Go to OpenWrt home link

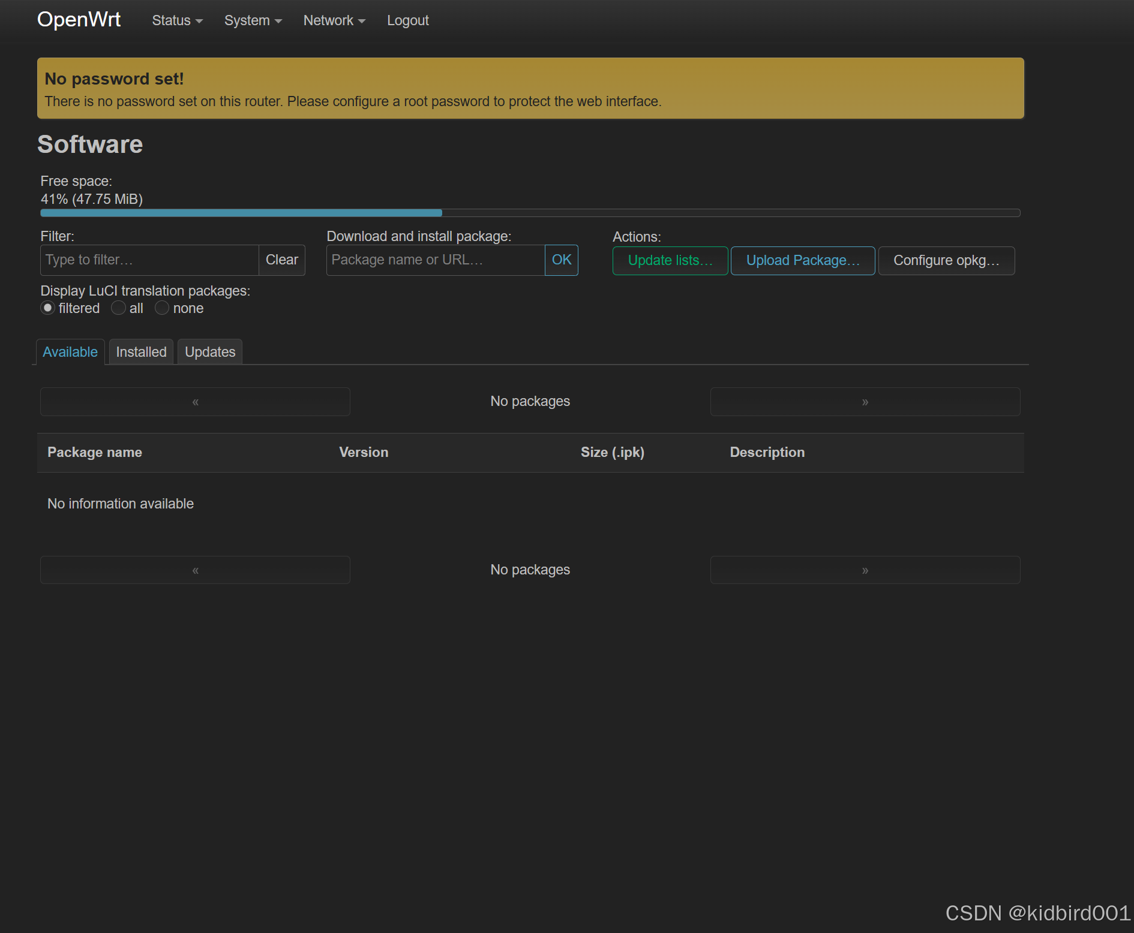(79, 19)
